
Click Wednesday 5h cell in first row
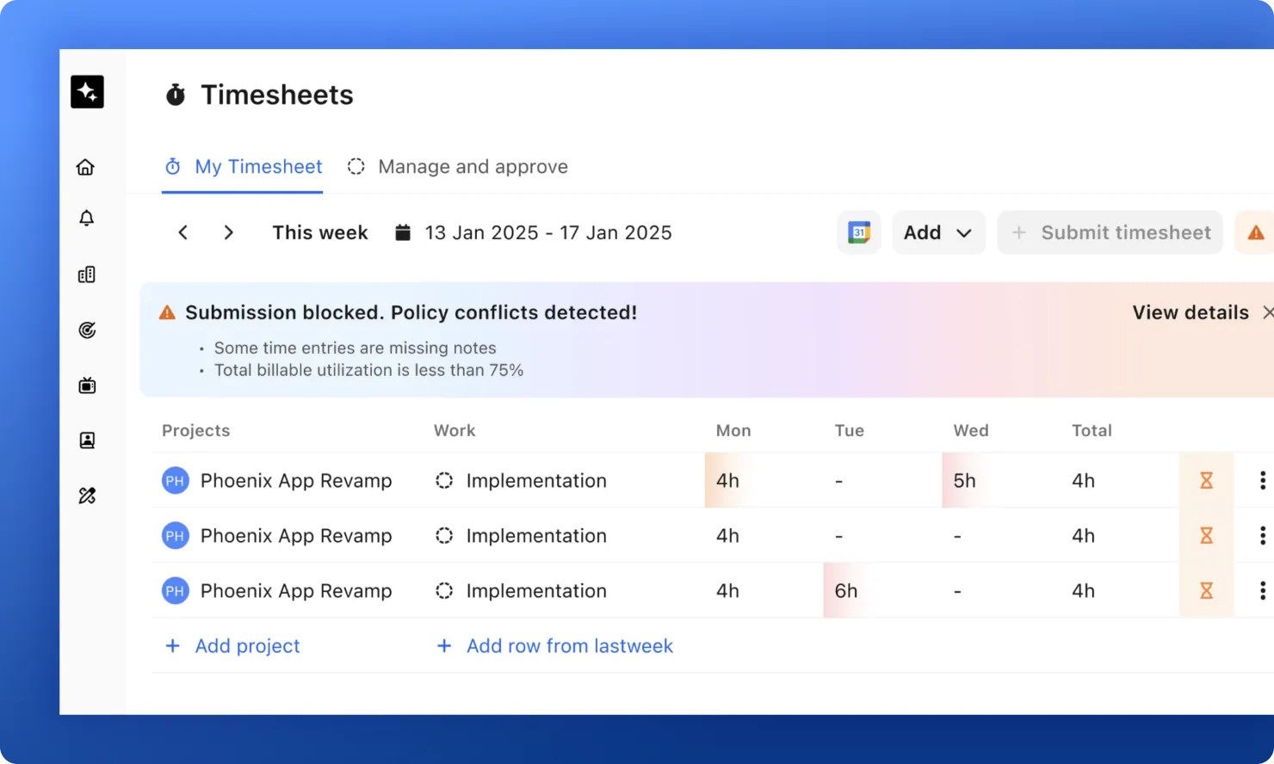click(x=1001, y=480)
